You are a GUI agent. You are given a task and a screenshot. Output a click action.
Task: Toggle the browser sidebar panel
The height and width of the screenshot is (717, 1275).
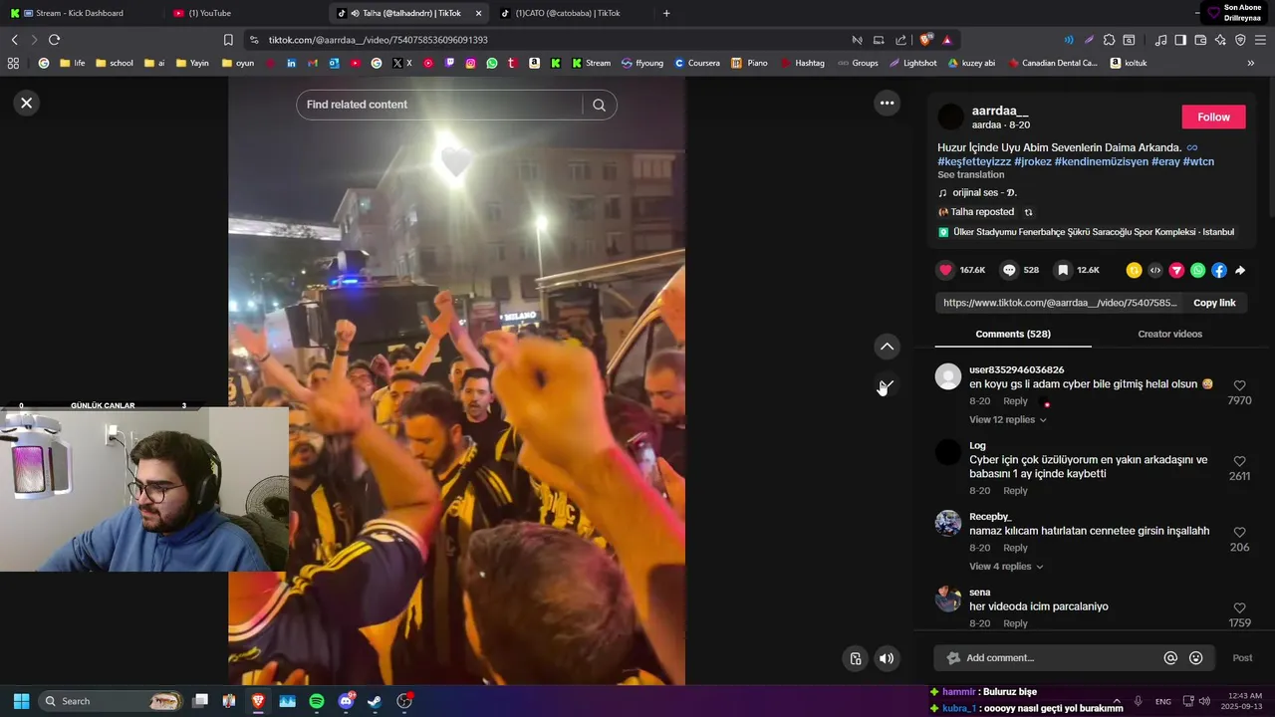[1180, 40]
